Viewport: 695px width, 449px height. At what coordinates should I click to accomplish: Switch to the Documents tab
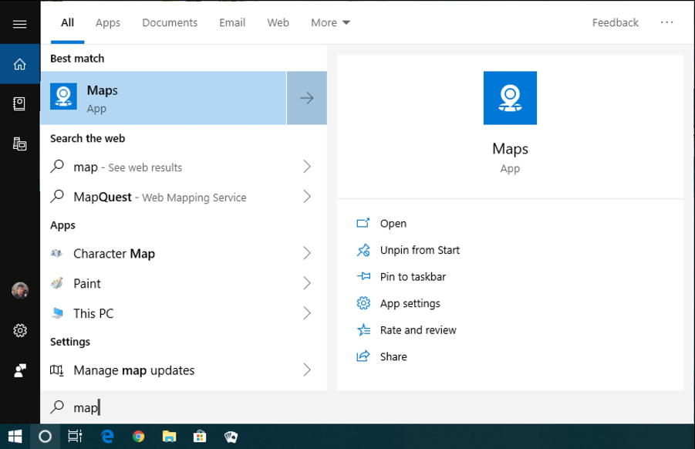point(170,22)
